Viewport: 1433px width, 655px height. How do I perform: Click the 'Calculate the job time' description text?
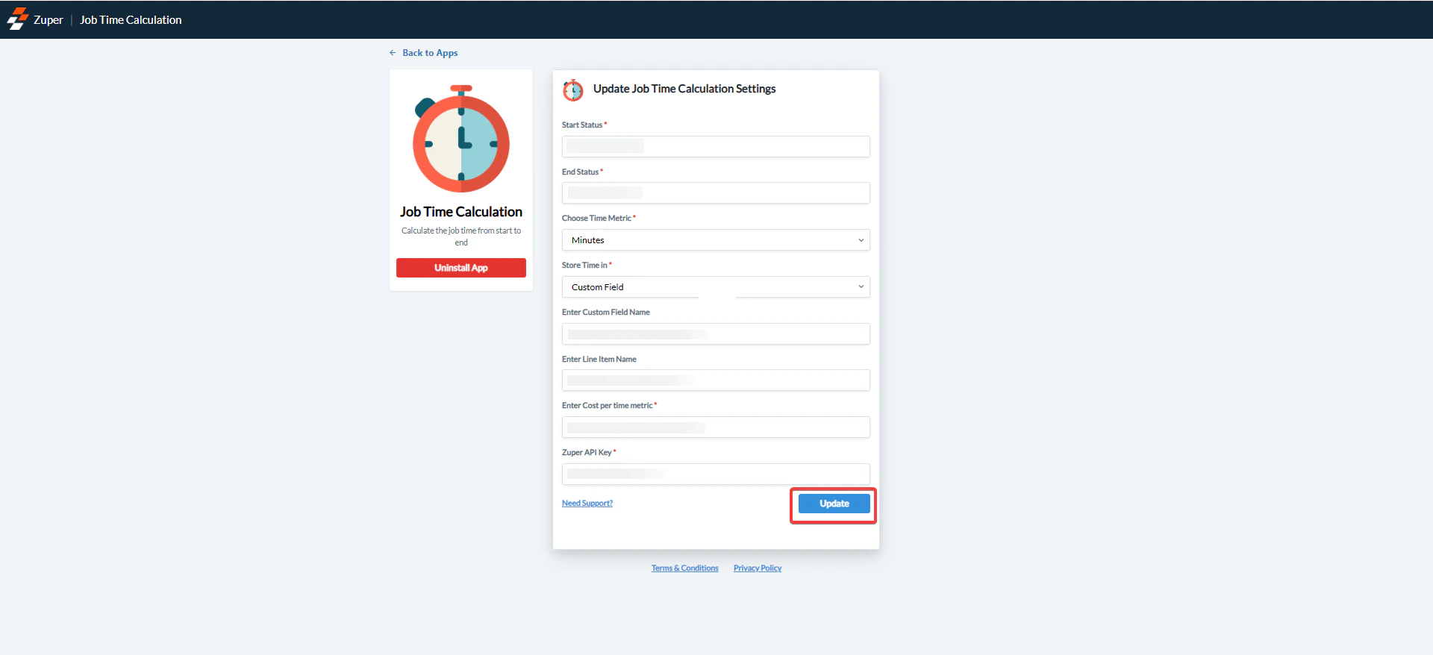pos(461,236)
